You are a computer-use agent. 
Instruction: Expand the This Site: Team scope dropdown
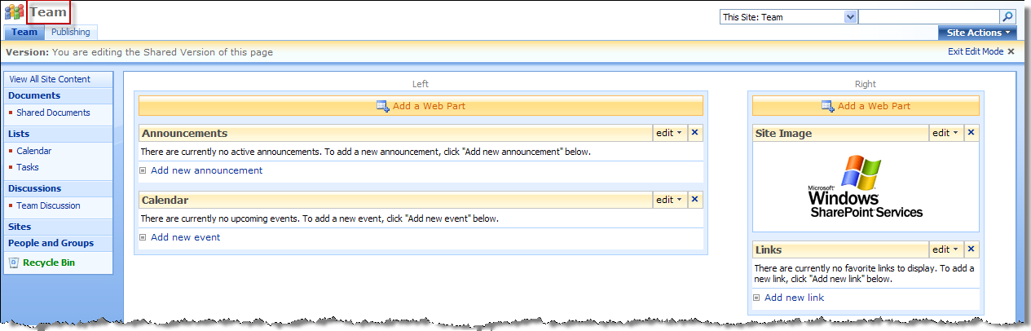pos(851,17)
